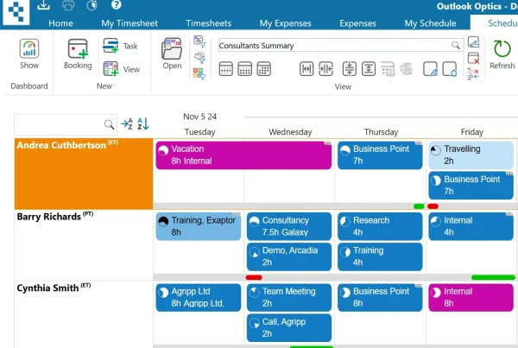The height and width of the screenshot is (348, 518).
Task: Compress row height icon
Action: pyautogui.click(x=349, y=69)
